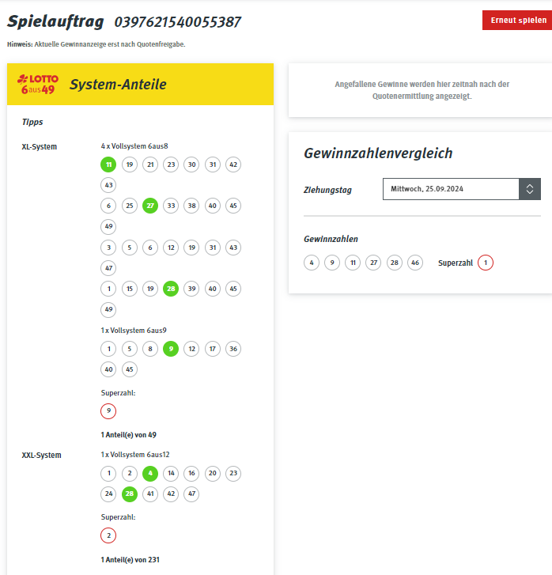
Task: Open the Ziehungstag date dropdown
Action: [x=461, y=189]
